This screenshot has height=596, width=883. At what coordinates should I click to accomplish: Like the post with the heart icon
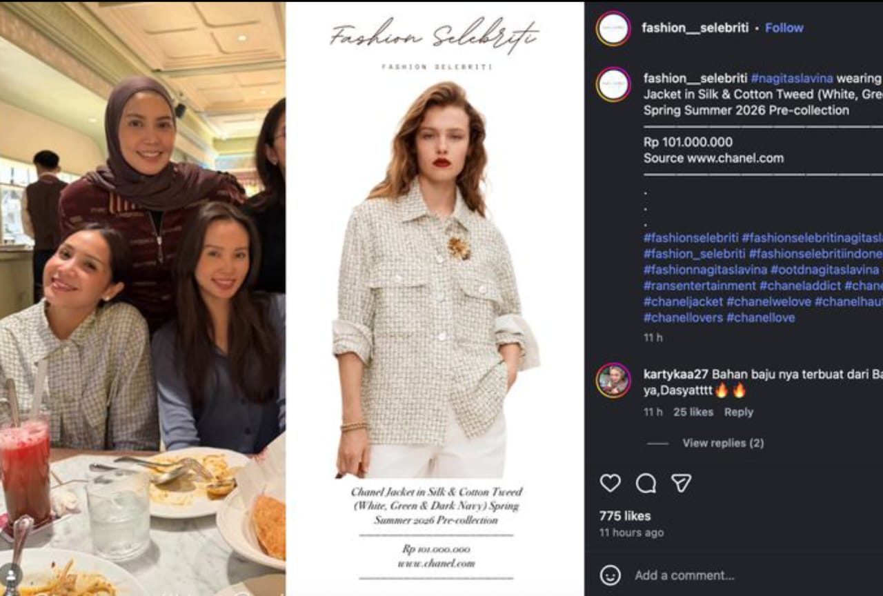(610, 483)
